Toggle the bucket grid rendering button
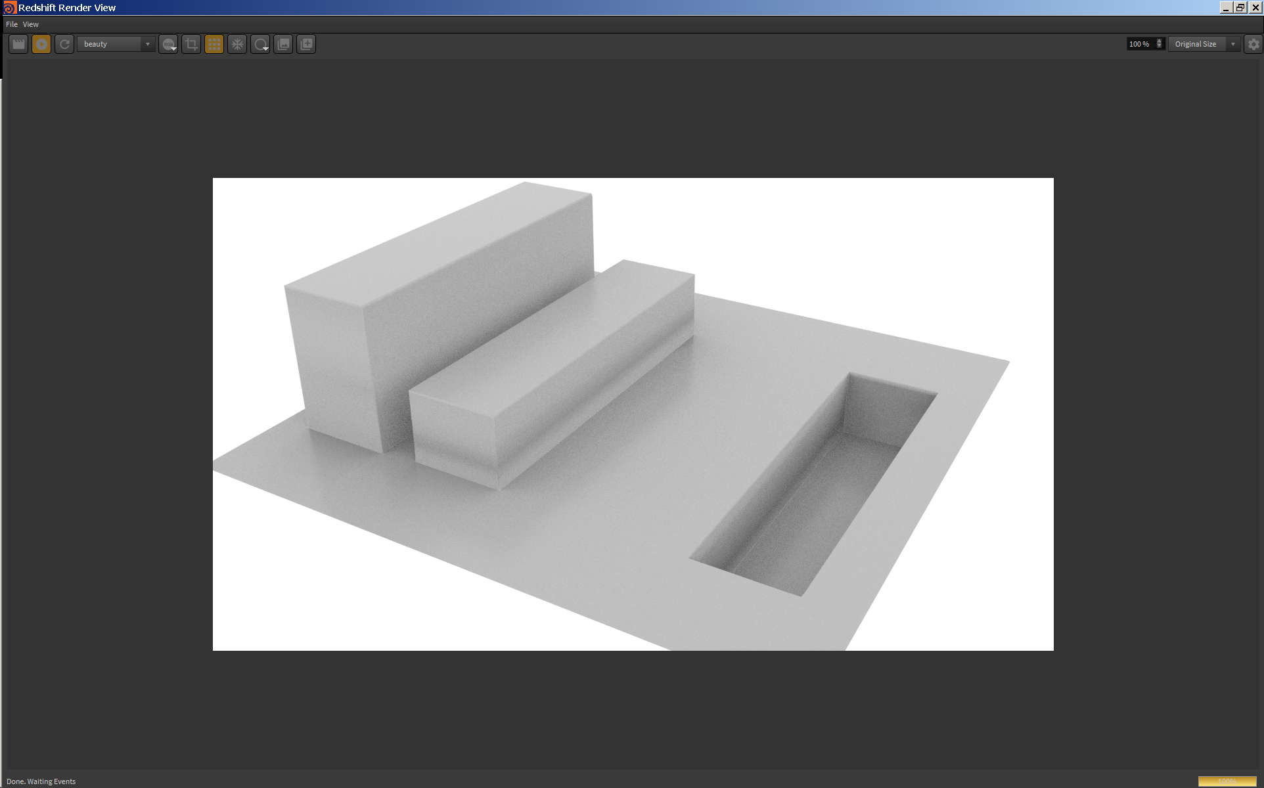Screen dimensions: 1264x788 pyautogui.click(x=214, y=44)
